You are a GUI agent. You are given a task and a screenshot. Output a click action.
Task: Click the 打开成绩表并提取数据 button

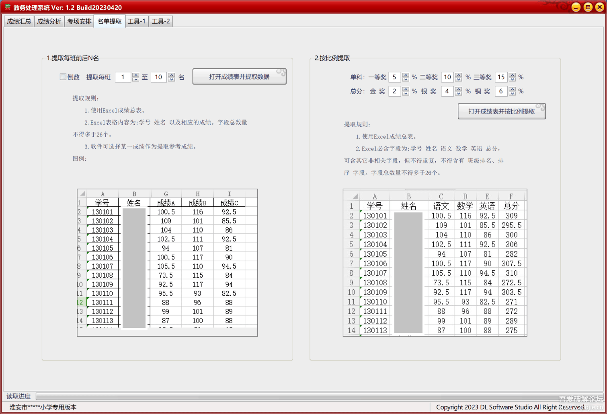[239, 76]
